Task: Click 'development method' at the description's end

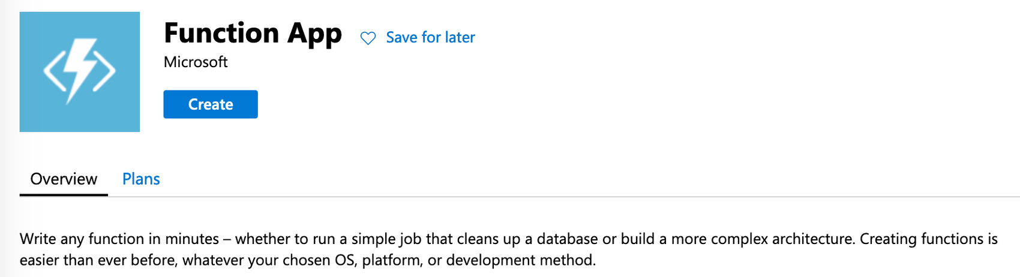Action: click(520, 261)
